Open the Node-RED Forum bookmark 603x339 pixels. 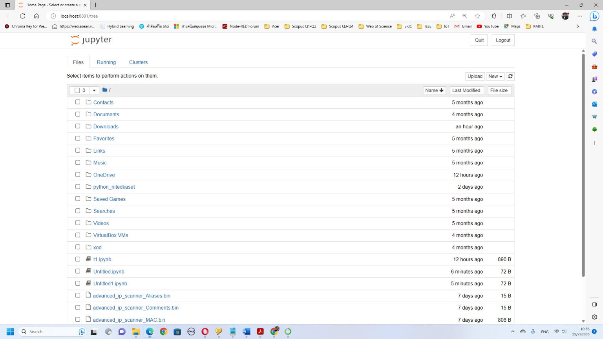click(x=241, y=26)
